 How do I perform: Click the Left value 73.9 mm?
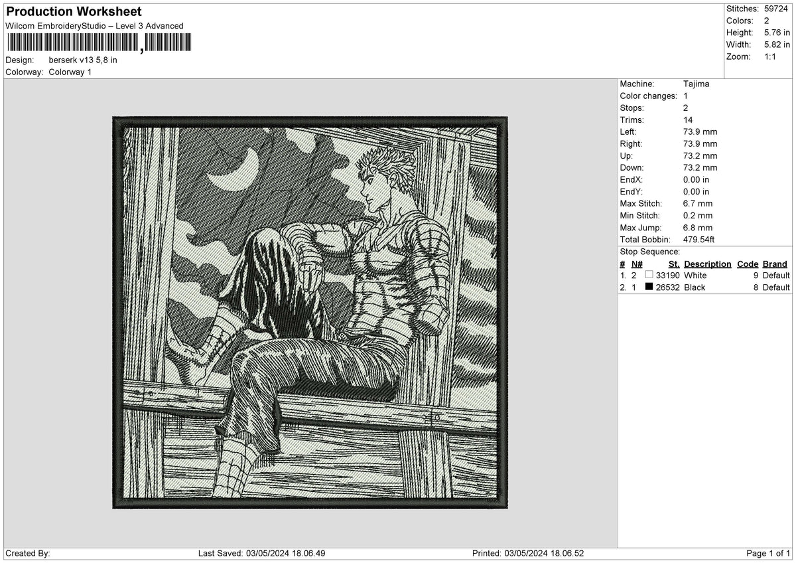[700, 131]
